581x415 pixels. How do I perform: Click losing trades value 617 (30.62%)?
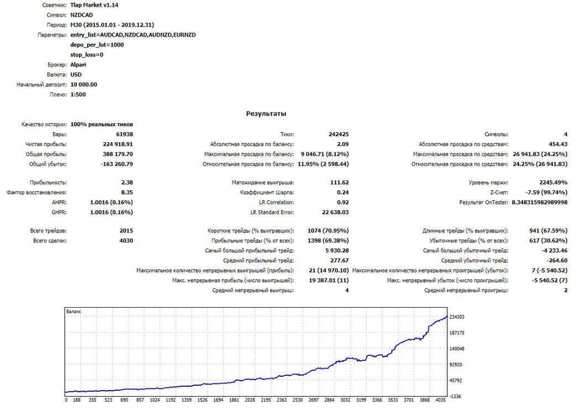(x=548, y=241)
